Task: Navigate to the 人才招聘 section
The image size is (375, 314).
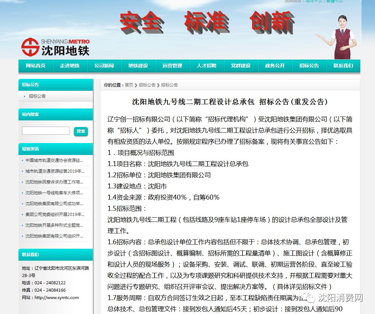Action: pyautogui.click(x=207, y=66)
